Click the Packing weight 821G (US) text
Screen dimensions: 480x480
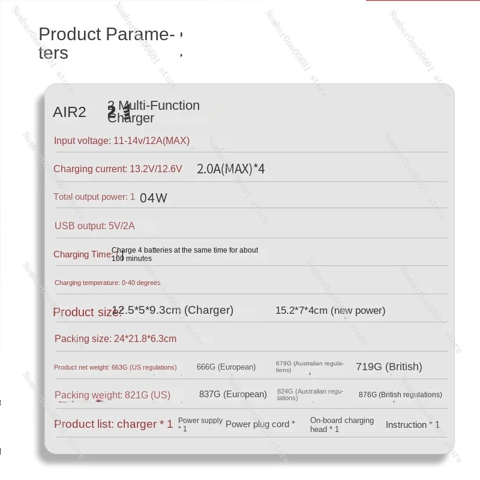(112, 395)
